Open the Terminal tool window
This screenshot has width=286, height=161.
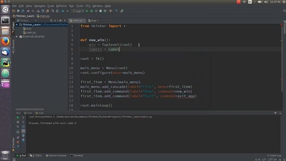[x=76, y=156]
